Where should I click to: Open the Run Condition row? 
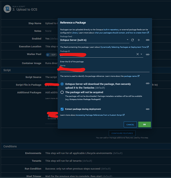(85, 169)
